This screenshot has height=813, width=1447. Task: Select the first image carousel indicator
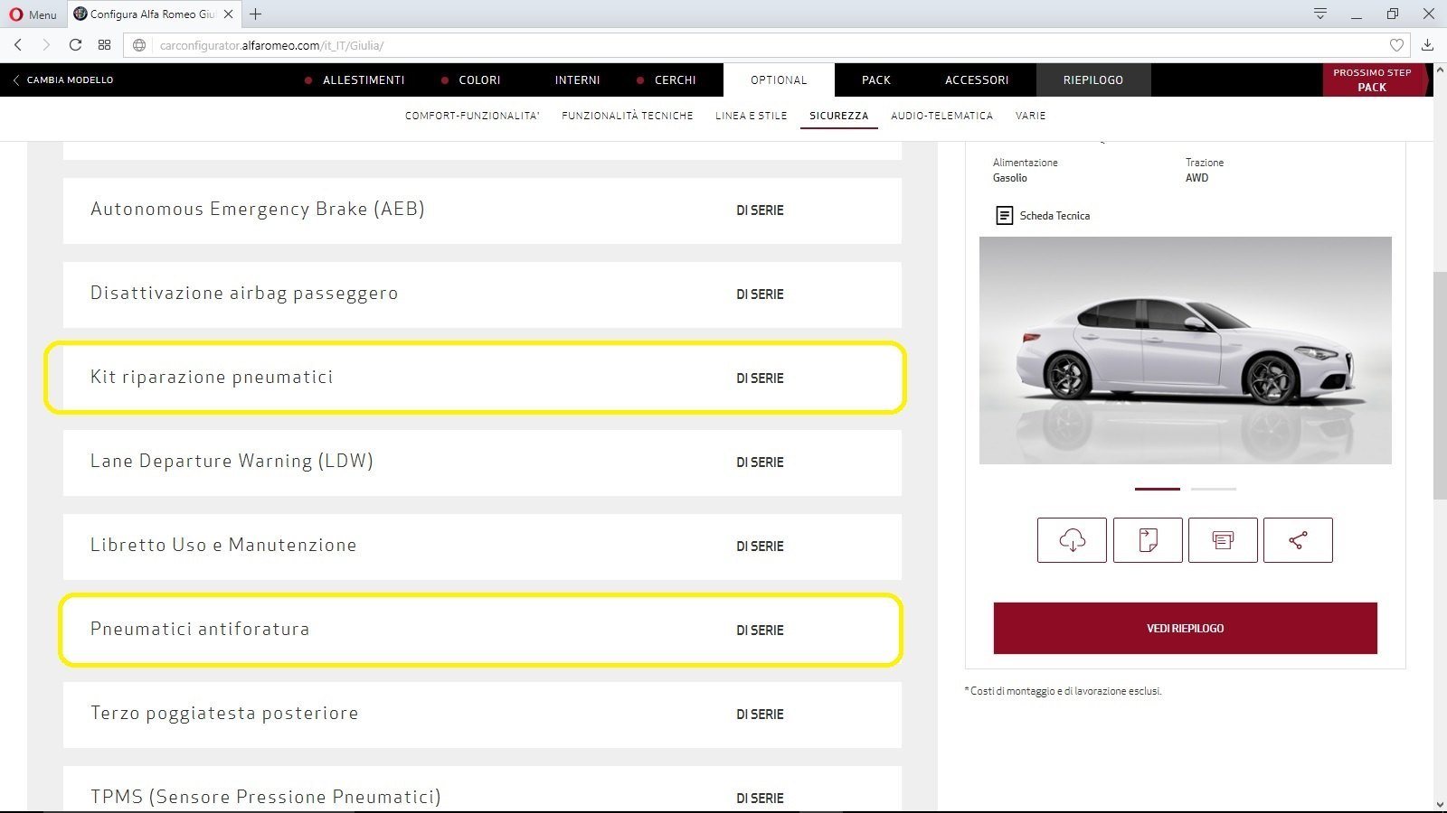[x=1158, y=489]
